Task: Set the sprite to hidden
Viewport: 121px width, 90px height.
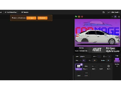Action: [84, 60]
